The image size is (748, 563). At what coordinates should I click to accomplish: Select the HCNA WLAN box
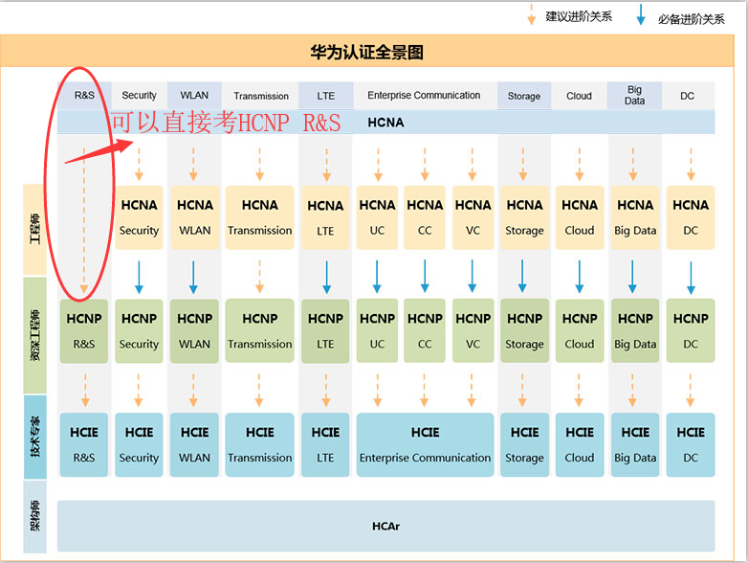pos(194,217)
